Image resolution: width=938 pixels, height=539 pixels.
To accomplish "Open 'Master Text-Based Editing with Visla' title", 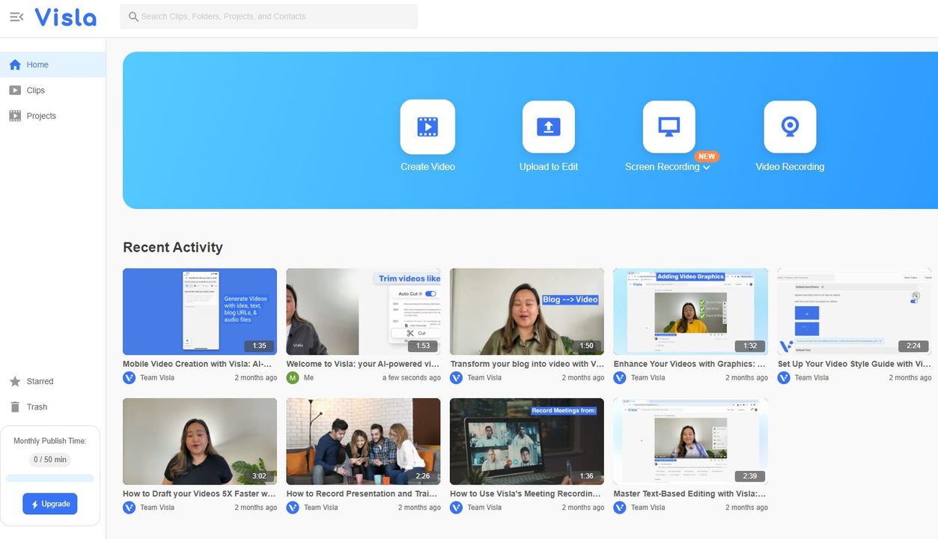I will pyautogui.click(x=689, y=494).
